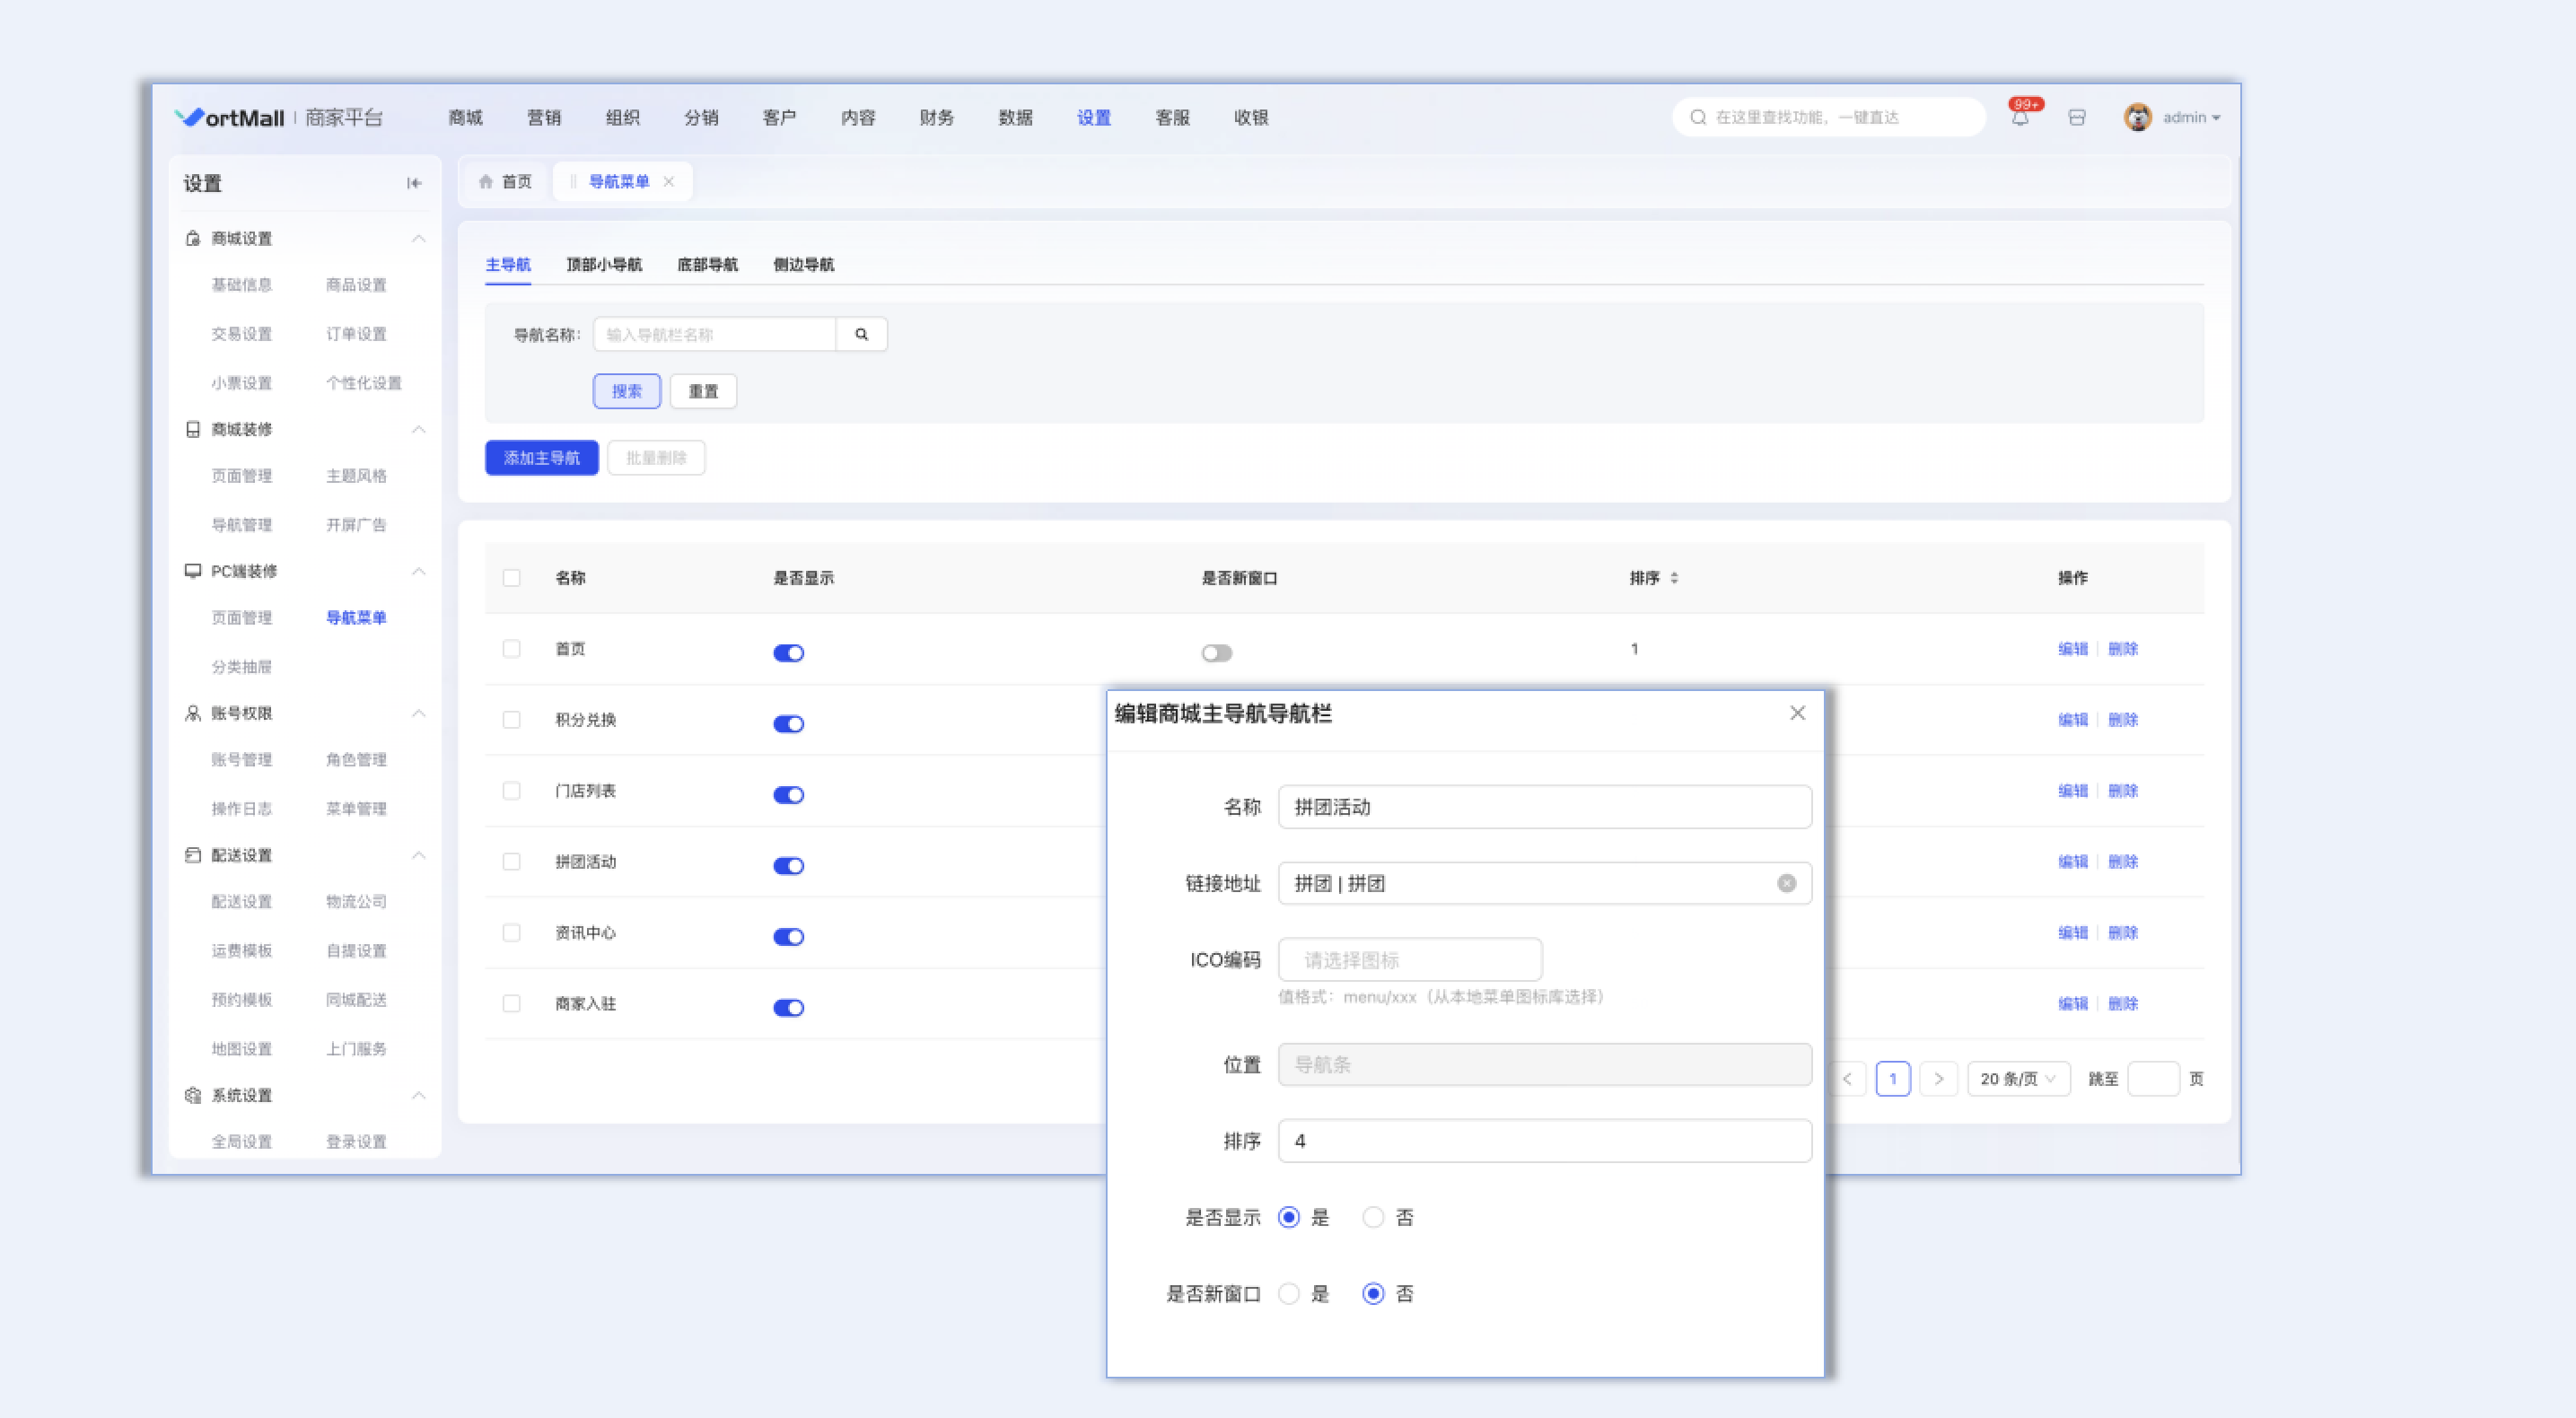Viewport: 2576px width, 1418px height.
Task: Click the admin avatar picture
Action: point(2137,118)
